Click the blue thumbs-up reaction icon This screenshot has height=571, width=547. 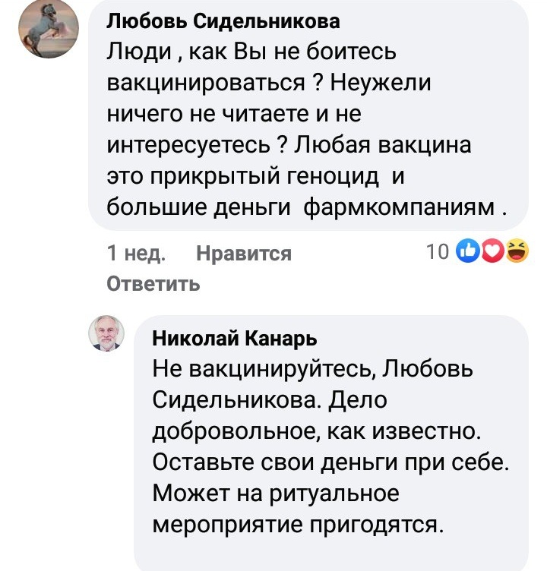(466, 251)
